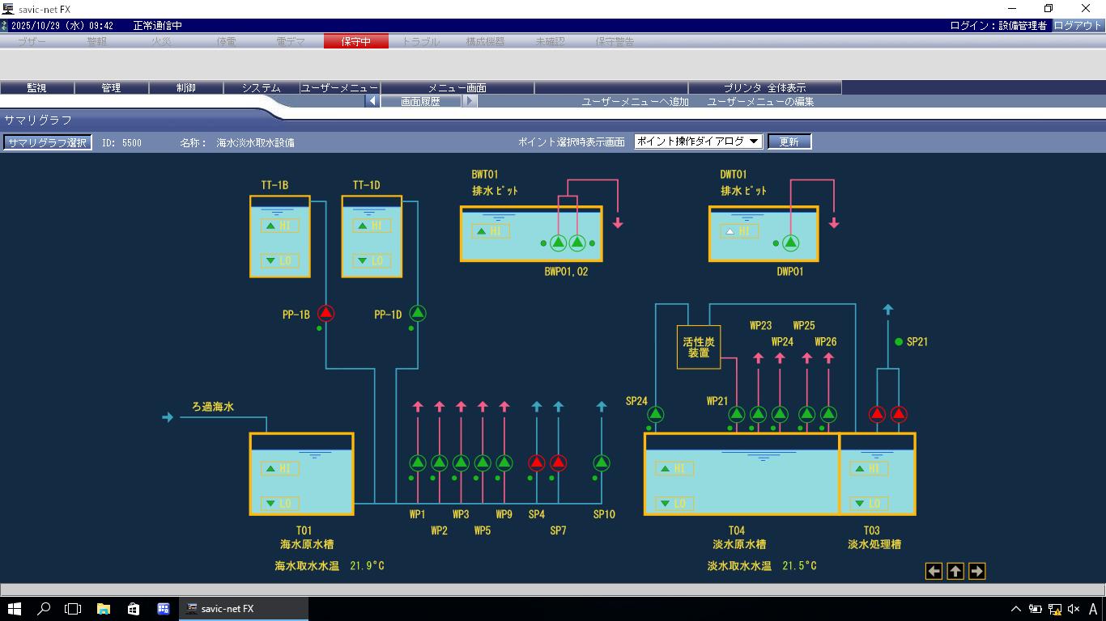This screenshot has width=1106, height=621.
Task: Toggle the HI level indicator in TT-1B tank
Action: point(279,226)
